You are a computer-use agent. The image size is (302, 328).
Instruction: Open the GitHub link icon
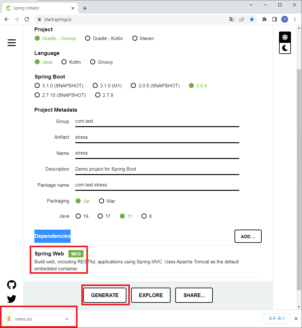pyautogui.click(x=12, y=285)
